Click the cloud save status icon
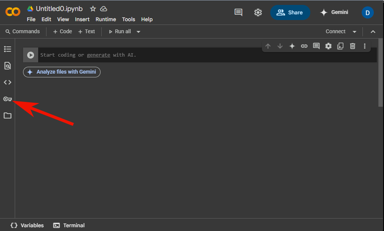This screenshot has height=231, width=384. pos(104,9)
